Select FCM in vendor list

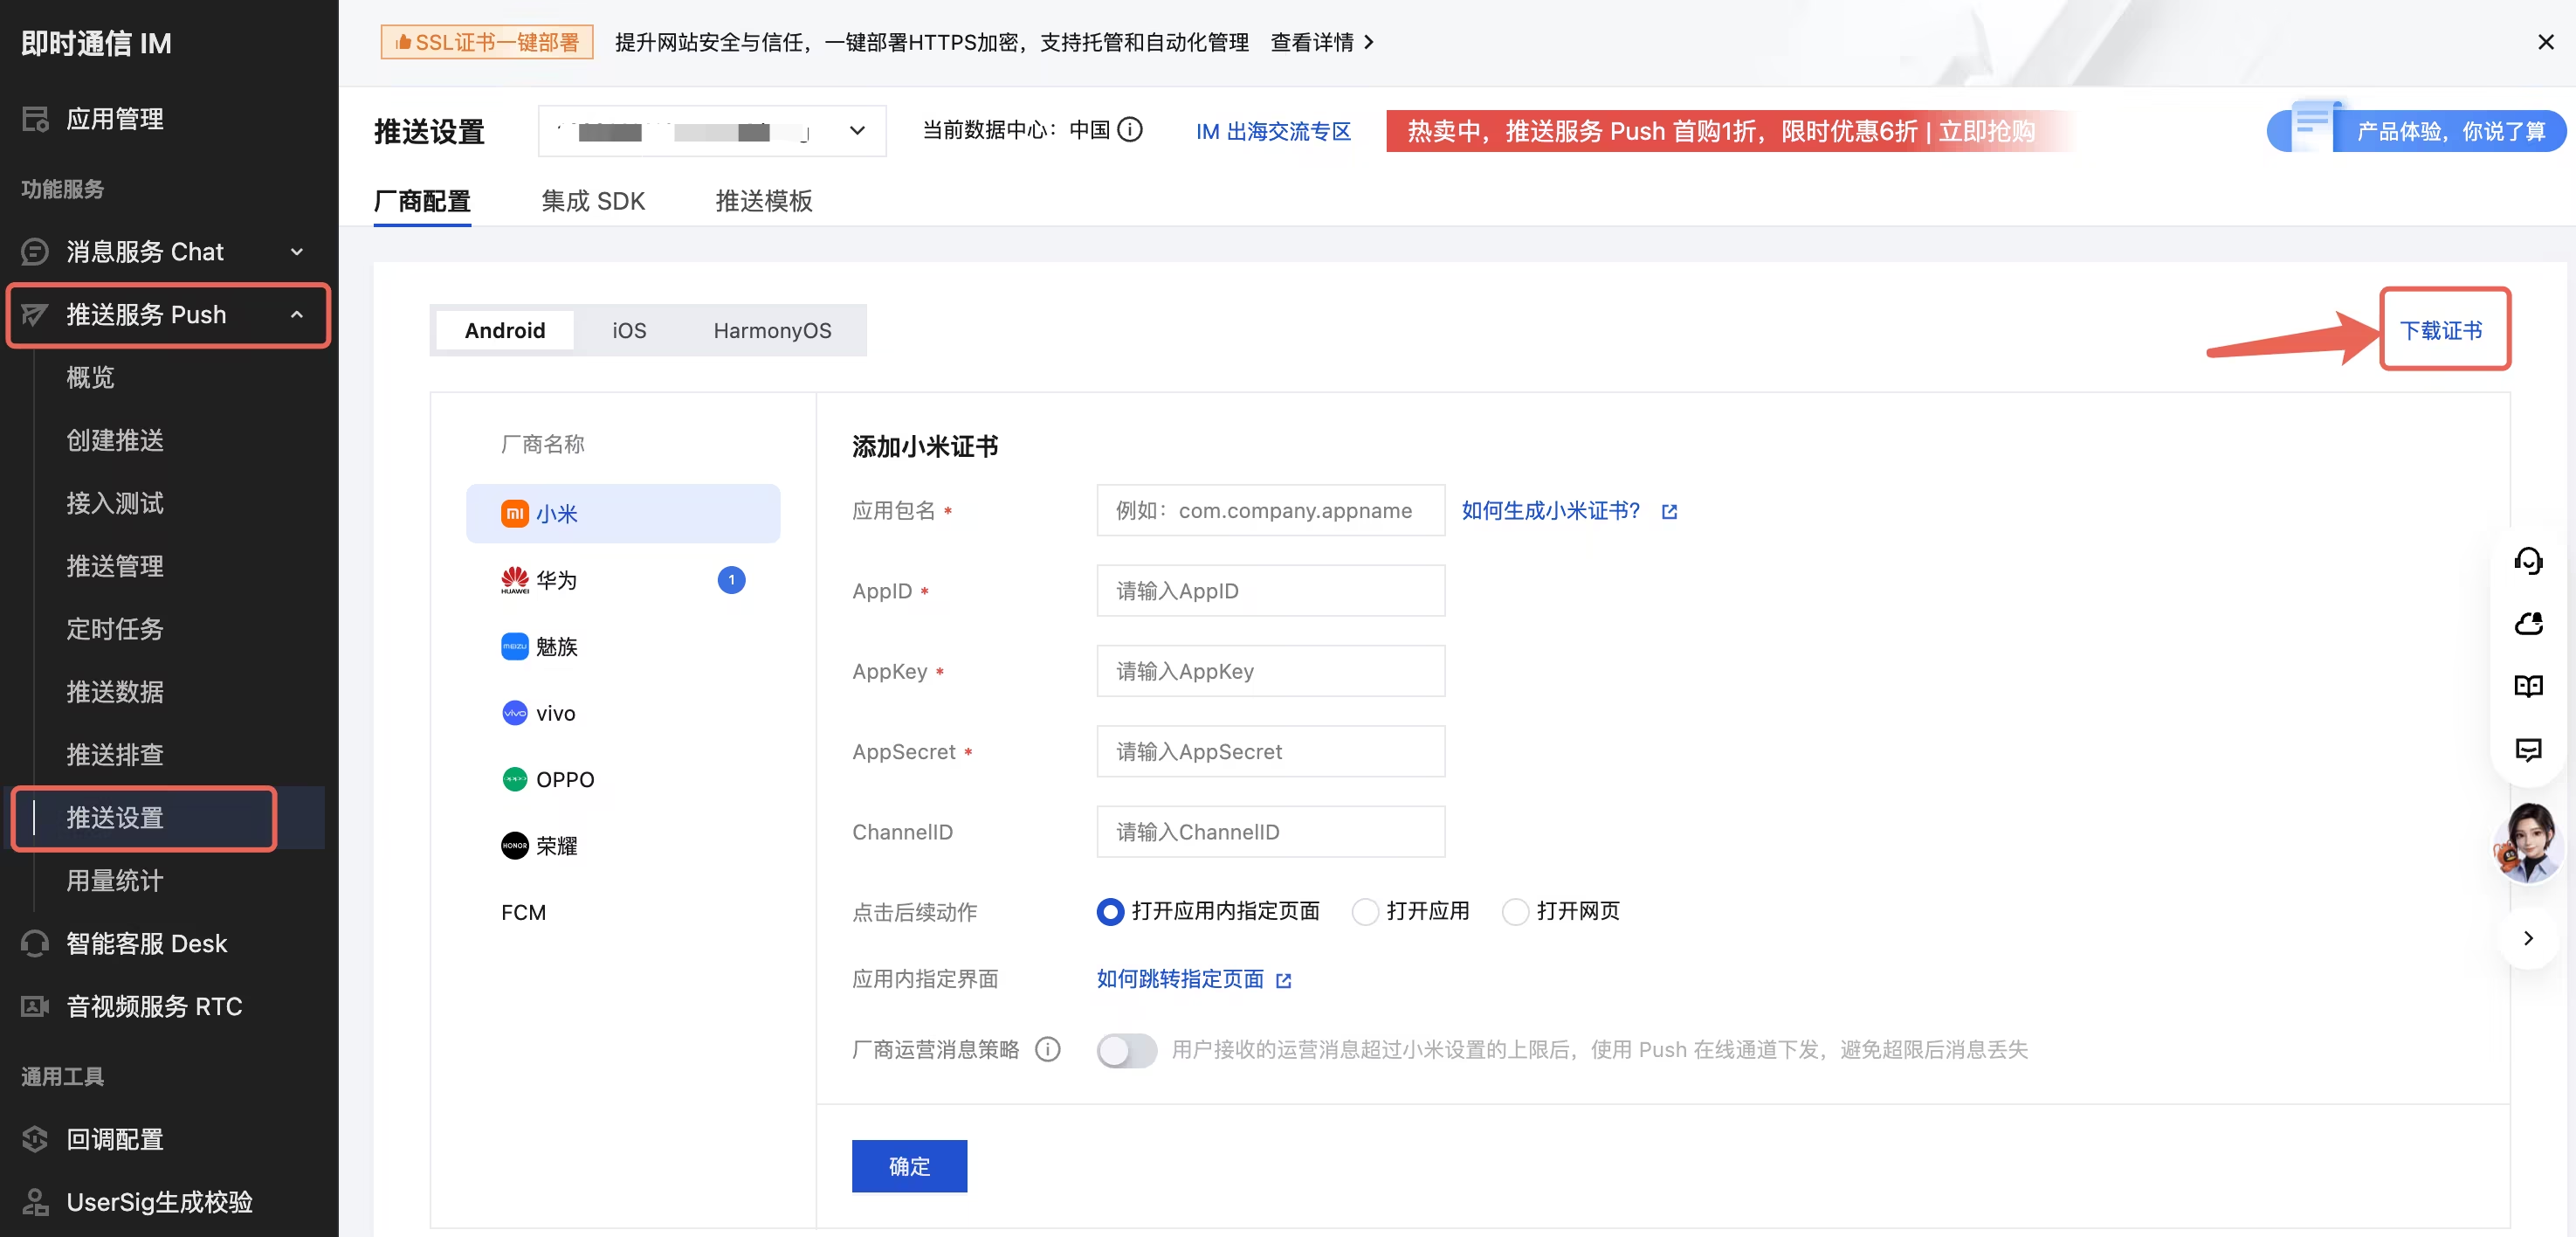coord(523,913)
